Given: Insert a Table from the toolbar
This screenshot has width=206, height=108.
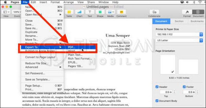Looking at the screenshot, I should (69, 12).
